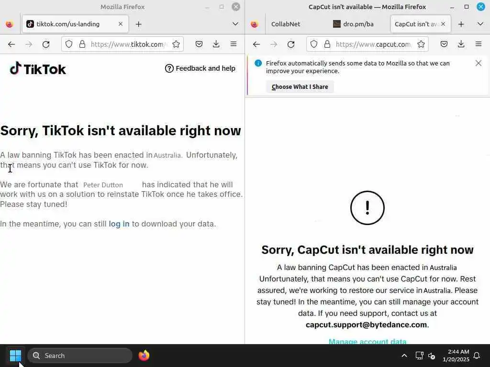This screenshot has width=490, height=367.
Task: Open the muted volume tray icon
Action: coord(432,356)
